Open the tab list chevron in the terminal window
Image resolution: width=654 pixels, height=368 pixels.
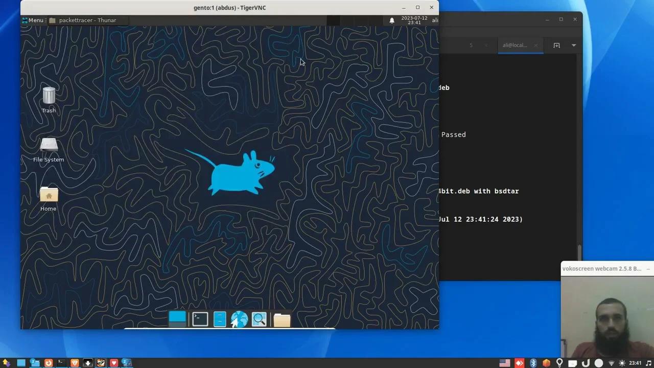tap(573, 45)
